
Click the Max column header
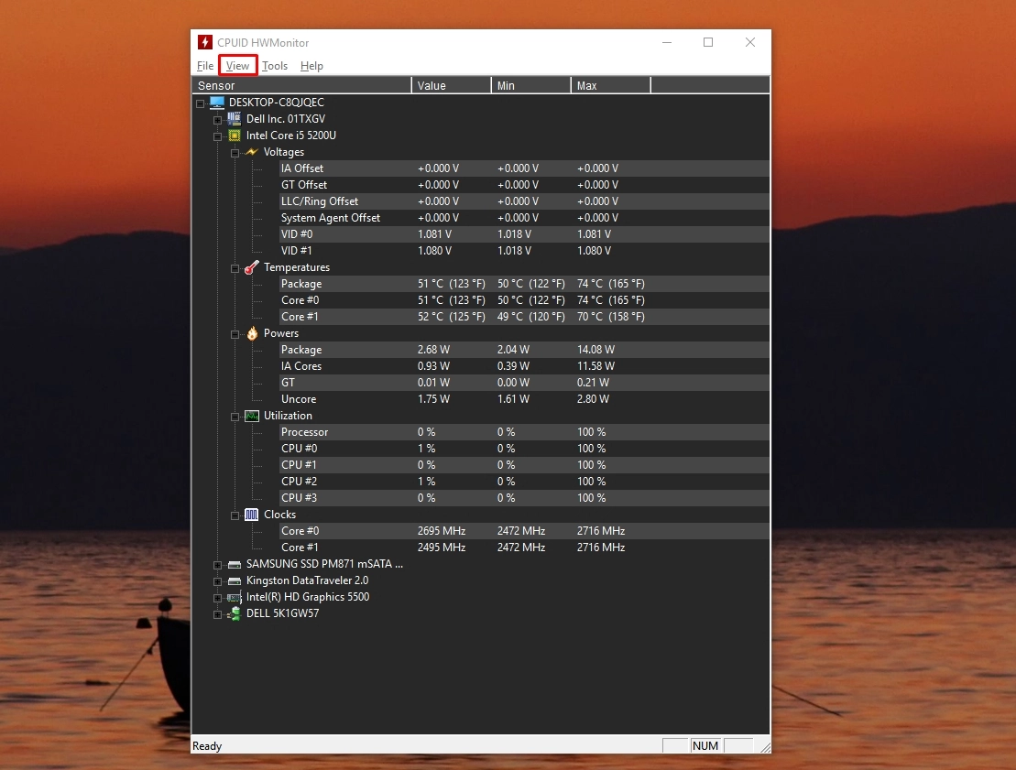click(611, 85)
